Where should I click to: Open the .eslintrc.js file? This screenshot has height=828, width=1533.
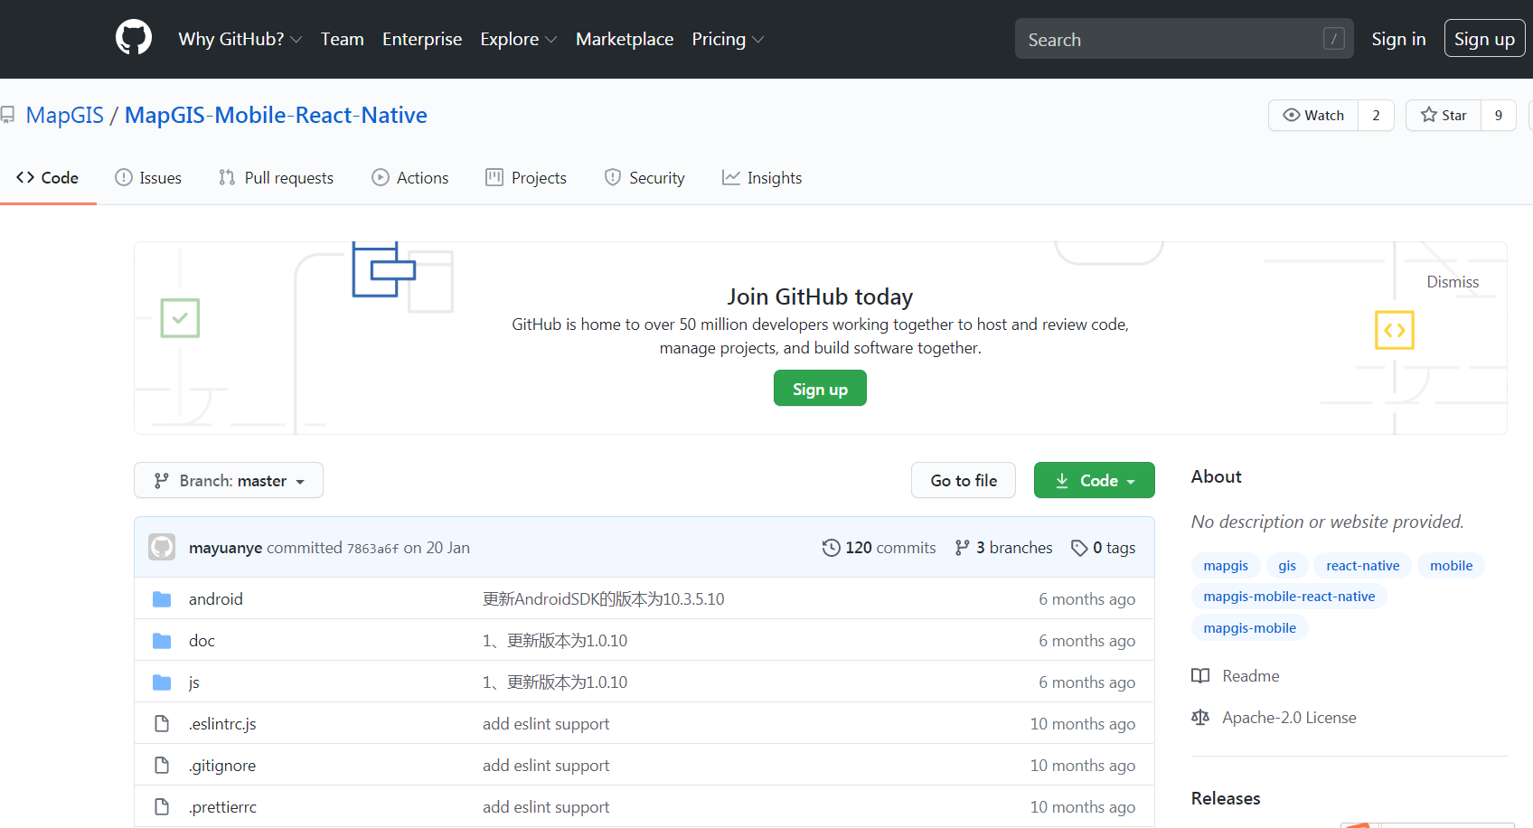coord(222,724)
